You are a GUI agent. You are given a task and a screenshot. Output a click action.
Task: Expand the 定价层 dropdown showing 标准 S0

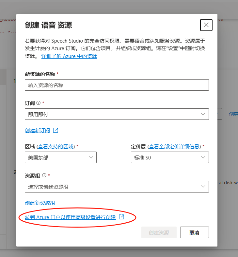point(170,157)
